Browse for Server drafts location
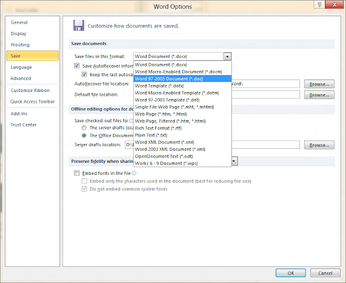The height and width of the screenshot is (283, 346). pos(319,145)
